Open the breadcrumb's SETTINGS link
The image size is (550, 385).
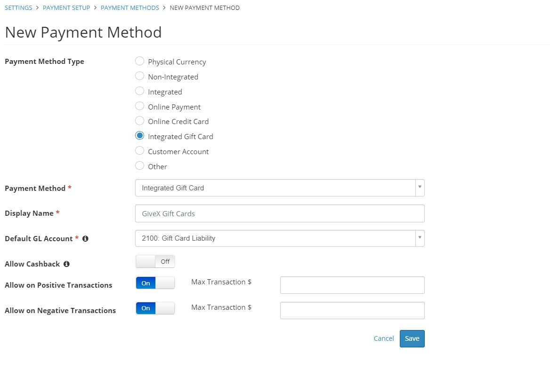coord(18,8)
